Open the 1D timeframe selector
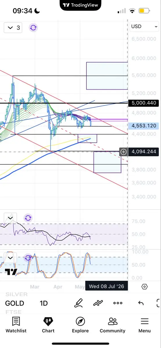The height and width of the screenshot is (348, 161). (x=44, y=303)
